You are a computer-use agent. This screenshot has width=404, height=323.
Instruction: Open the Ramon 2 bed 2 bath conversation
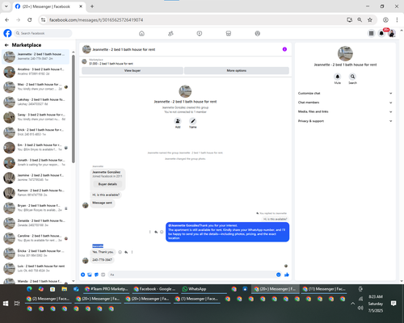coord(36,192)
